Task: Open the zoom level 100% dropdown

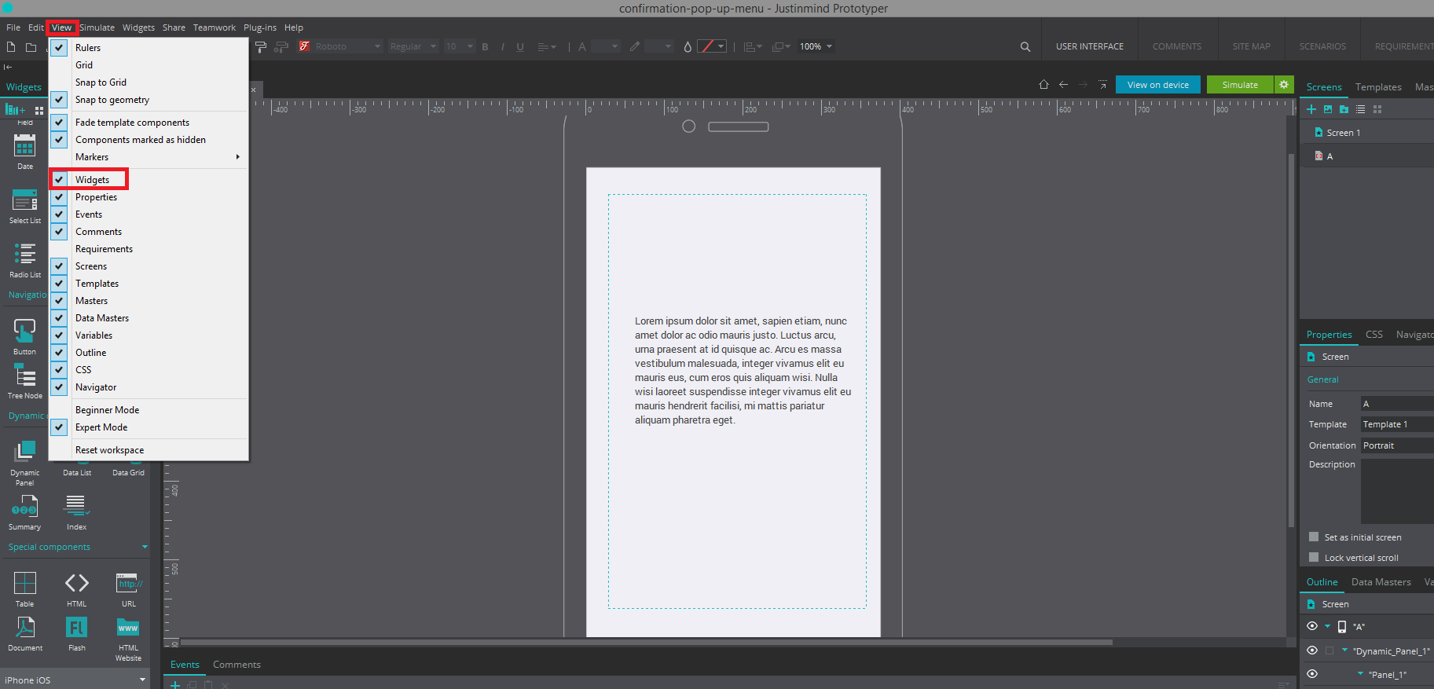Action: [x=816, y=47]
